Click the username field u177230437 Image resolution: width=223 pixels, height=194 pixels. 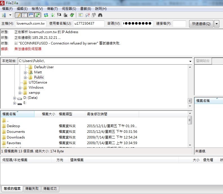89,24
